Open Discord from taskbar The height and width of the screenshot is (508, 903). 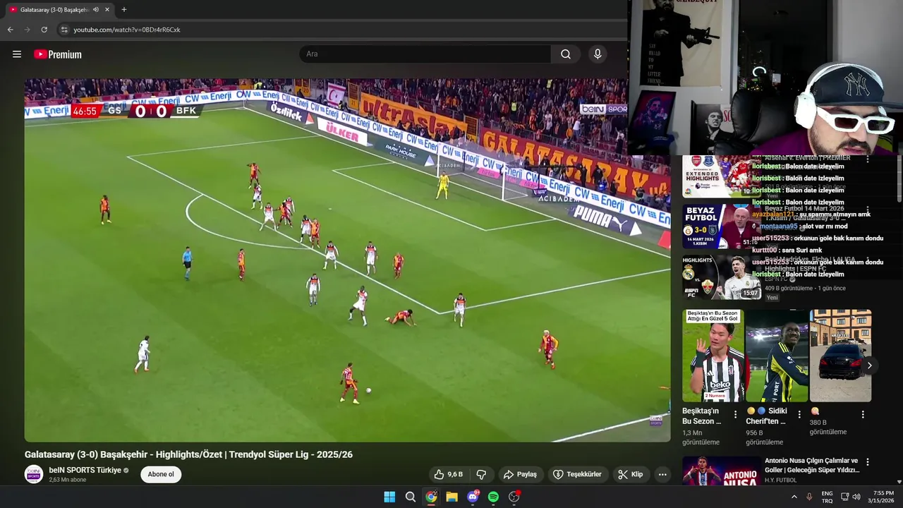[473, 497]
